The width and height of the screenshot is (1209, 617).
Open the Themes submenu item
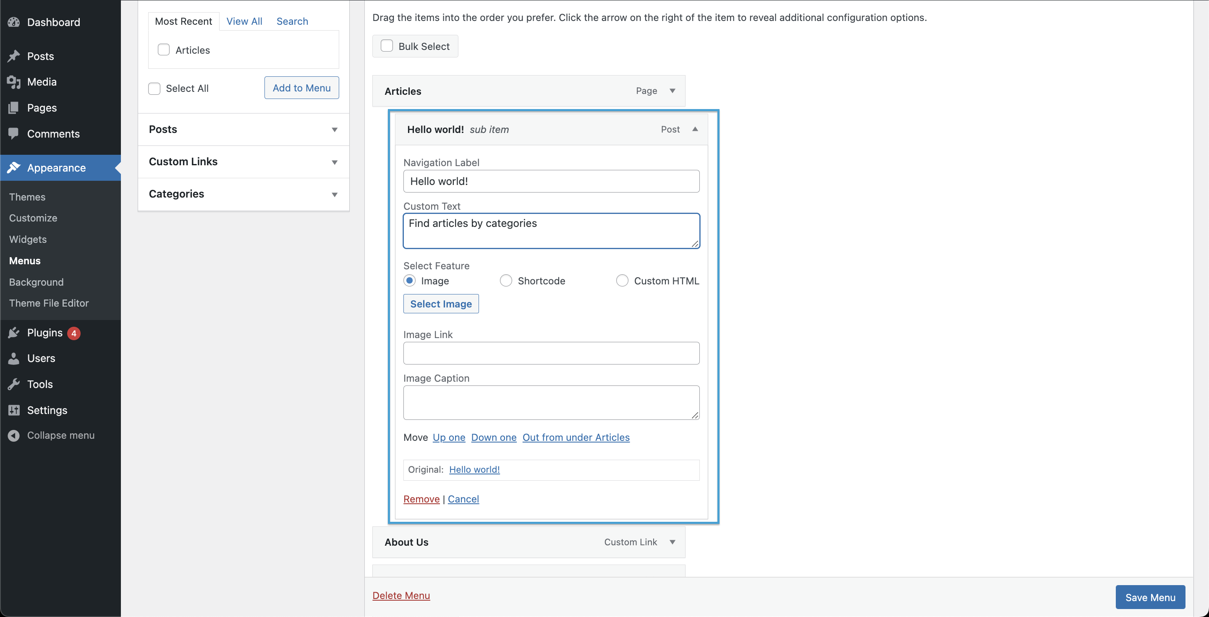tap(27, 197)
